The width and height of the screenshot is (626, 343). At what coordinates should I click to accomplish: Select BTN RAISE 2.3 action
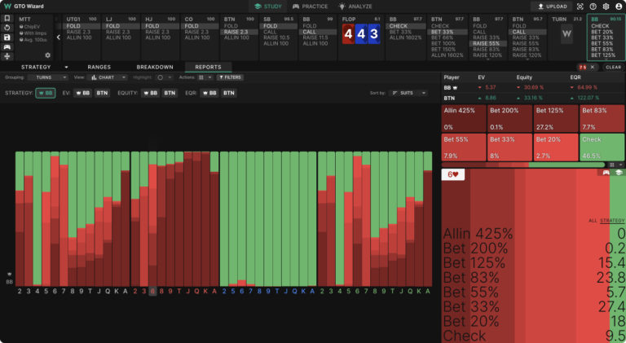239,32
